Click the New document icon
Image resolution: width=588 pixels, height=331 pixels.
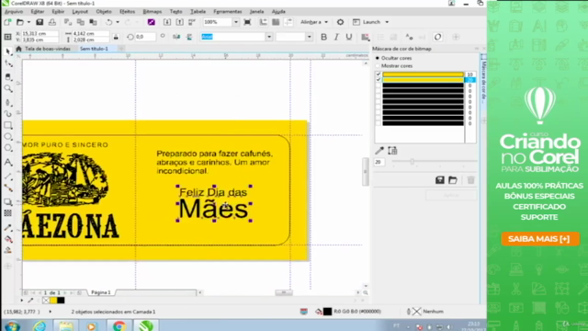pyautogui.click(x=7, y=22)
